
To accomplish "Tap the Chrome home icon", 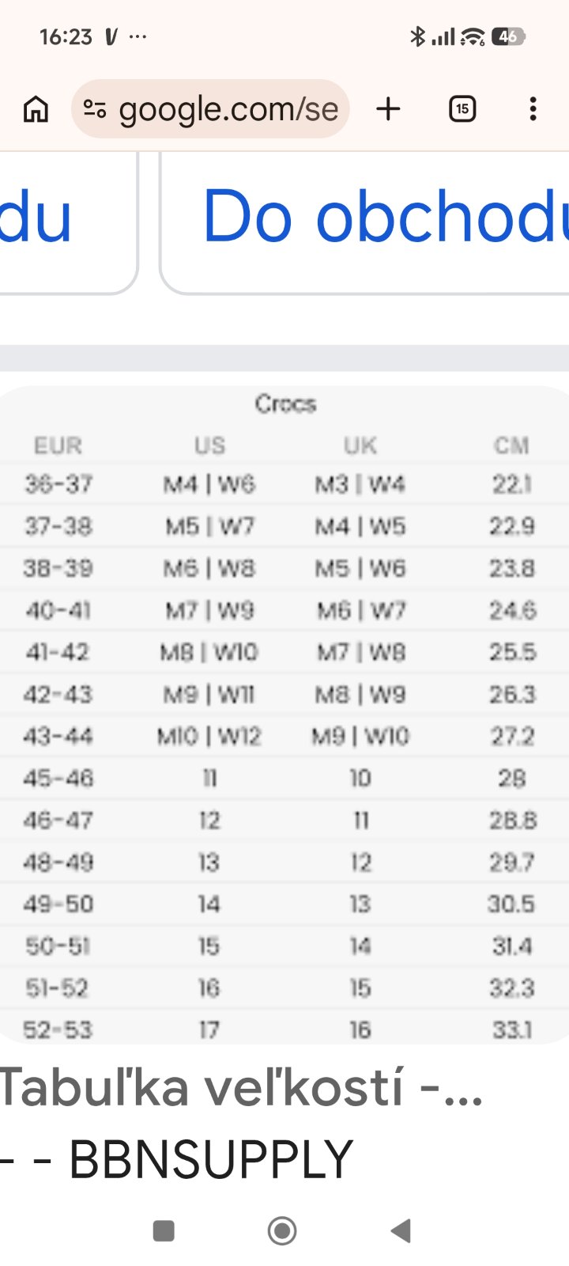I will (x=36, y=109).
